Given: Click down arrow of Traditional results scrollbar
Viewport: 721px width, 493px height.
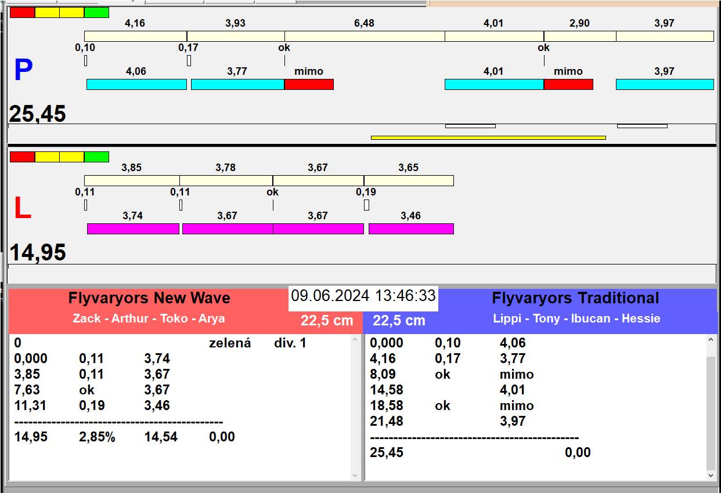Looking at the screenshot, I should (x=711, y=475).
